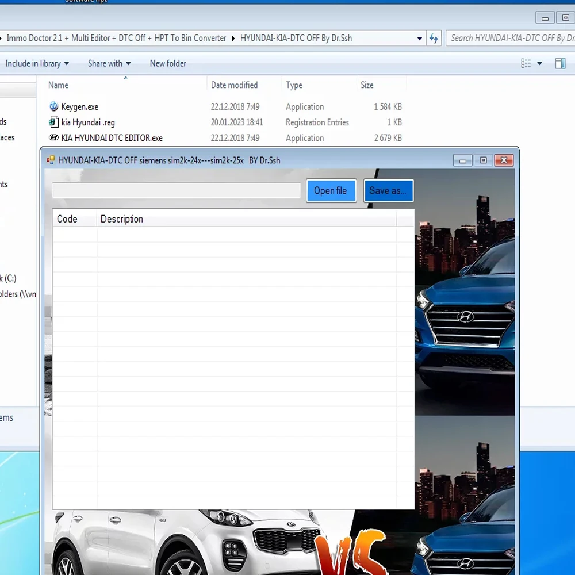Expand the breadcrumb arrow before HYUNDAI-KIA-DTC OFF
Screen dimensions: 575x575
(233, 39)
